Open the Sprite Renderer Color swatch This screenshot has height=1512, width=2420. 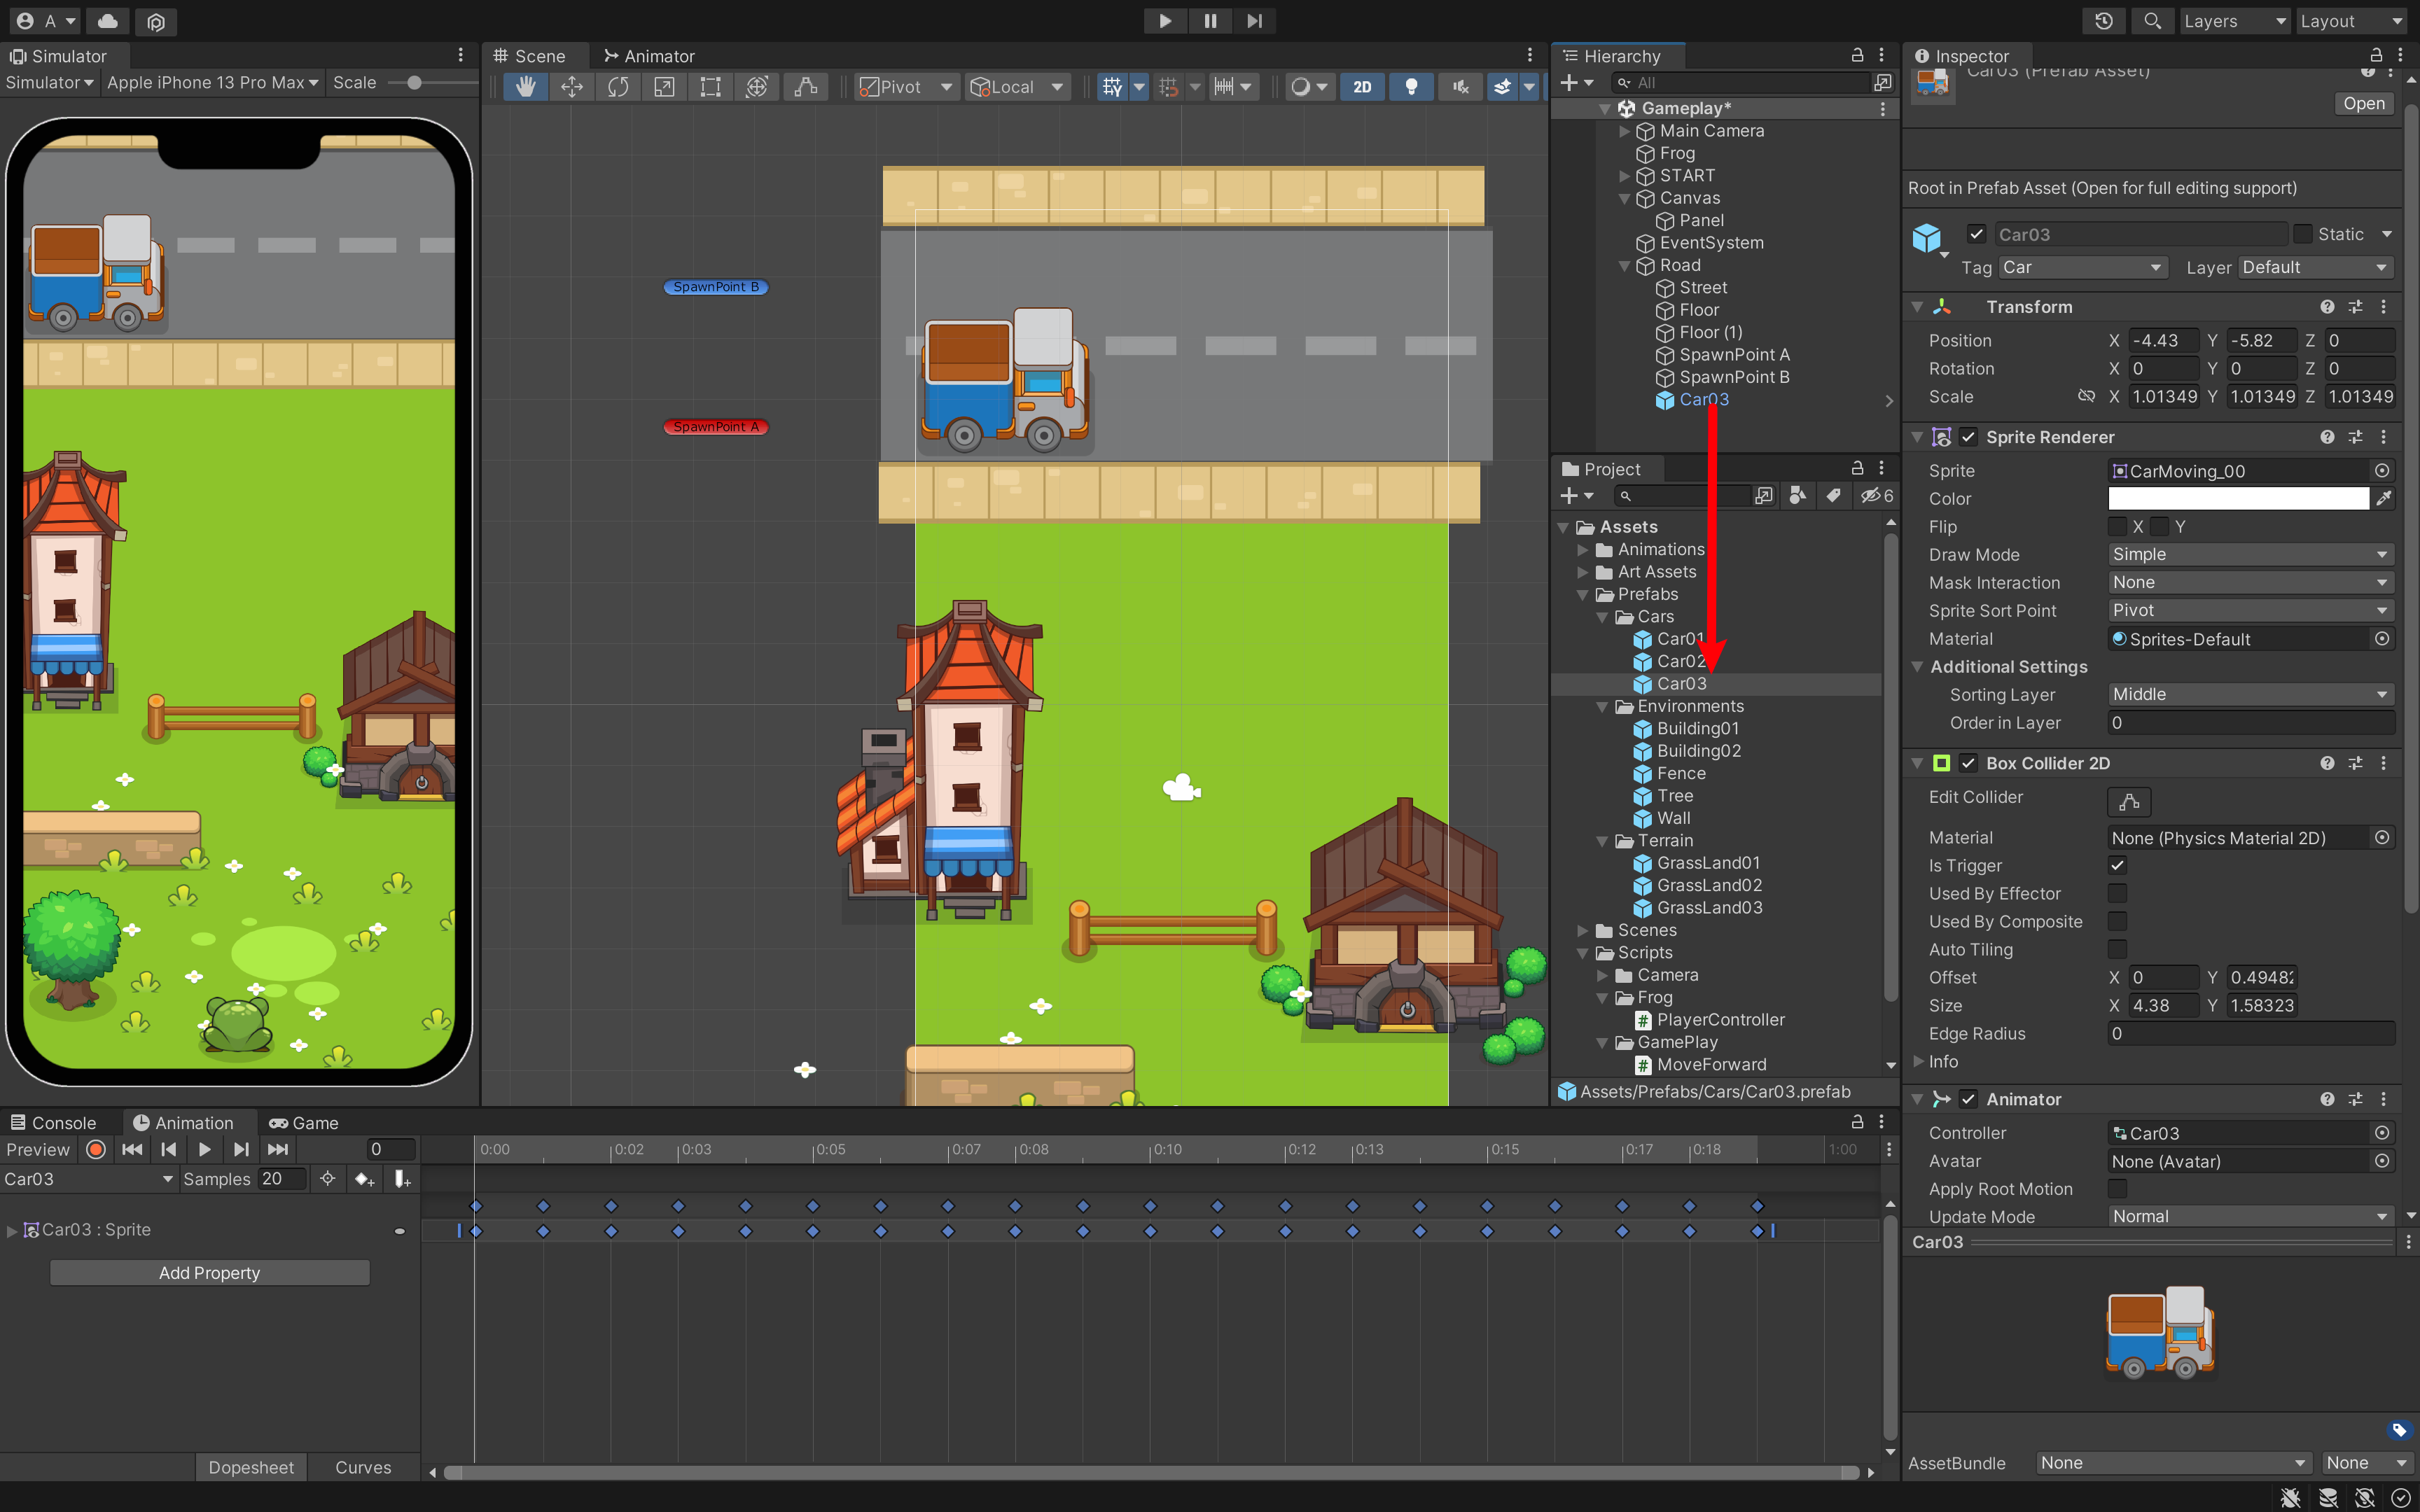[2238, 498]
